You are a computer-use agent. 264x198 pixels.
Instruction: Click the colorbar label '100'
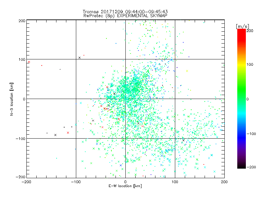(x=250, y=64)
